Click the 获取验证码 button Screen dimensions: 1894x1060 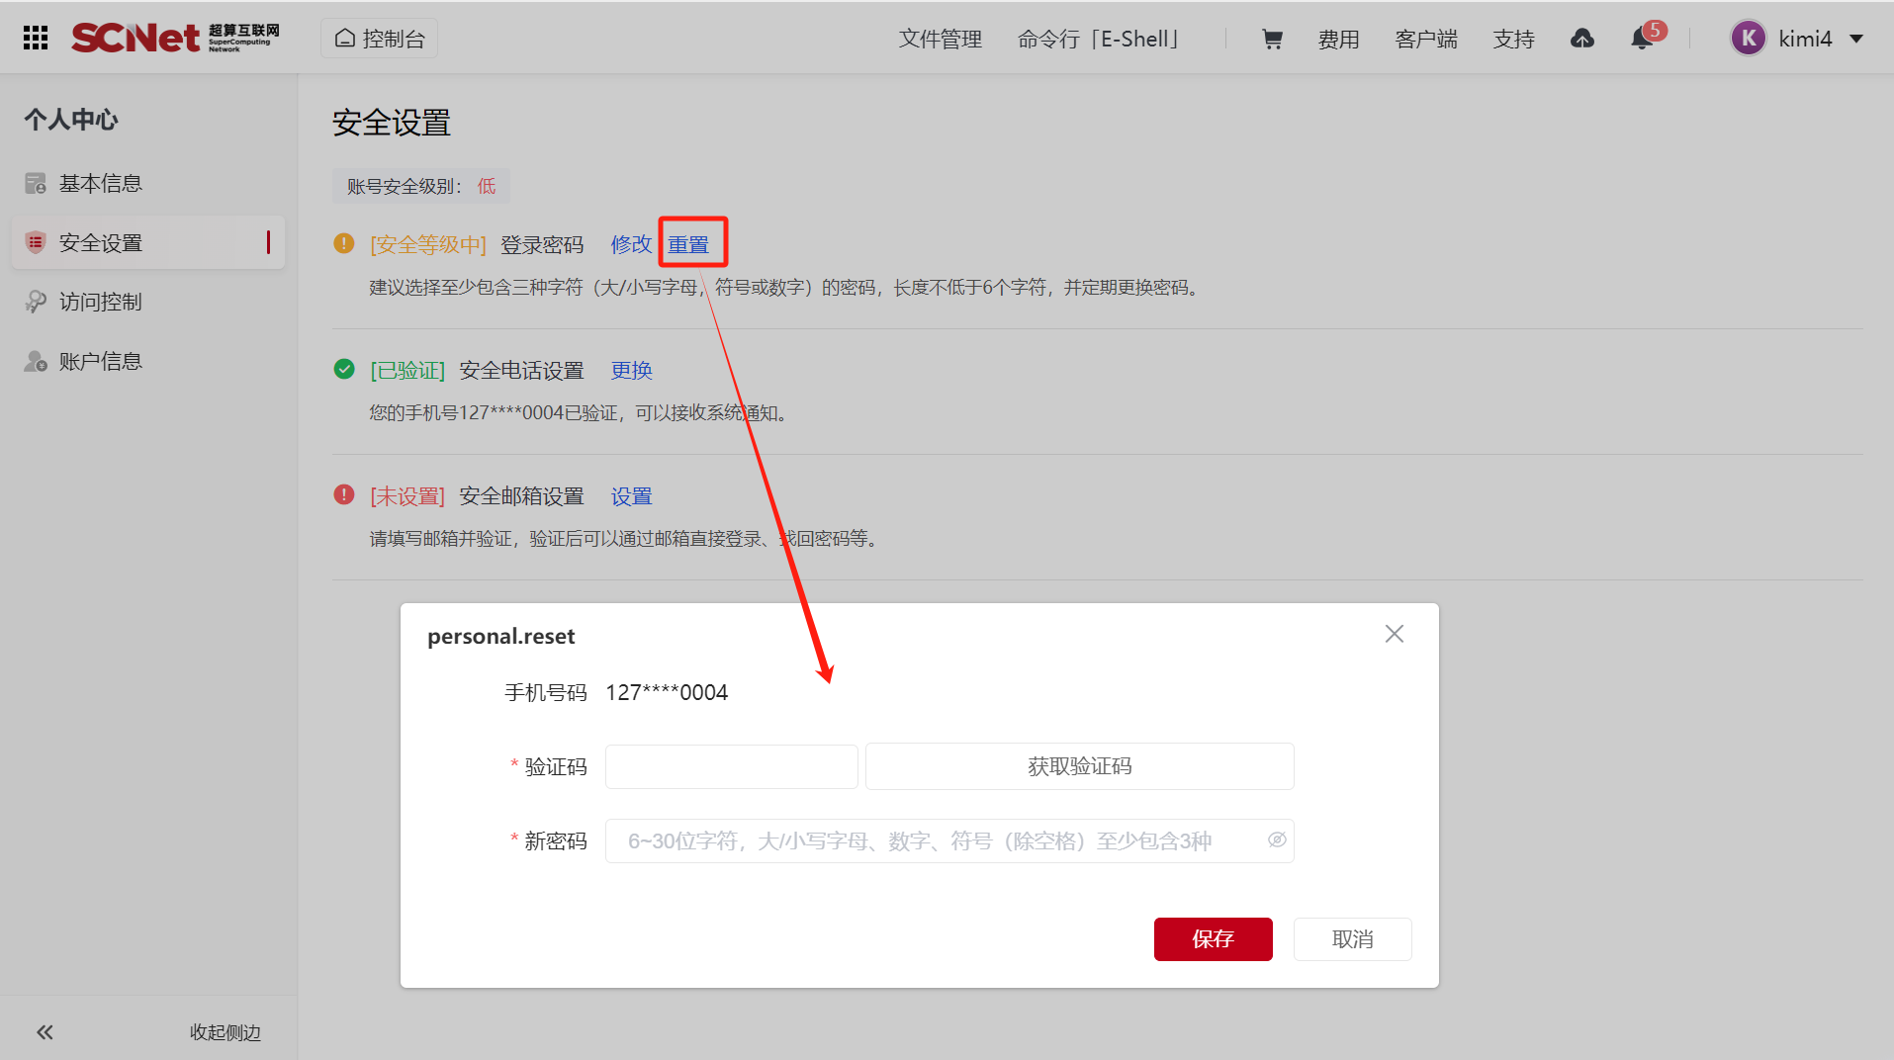coord(1079,766)
